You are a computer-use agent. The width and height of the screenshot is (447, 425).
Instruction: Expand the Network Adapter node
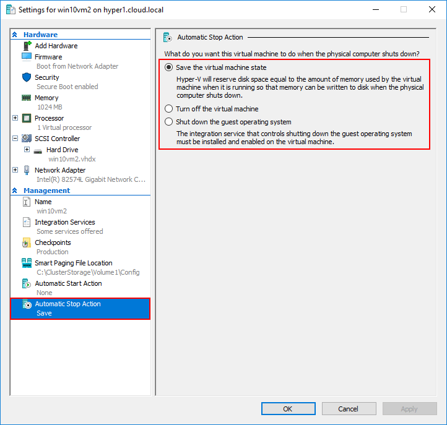[15, 170]
